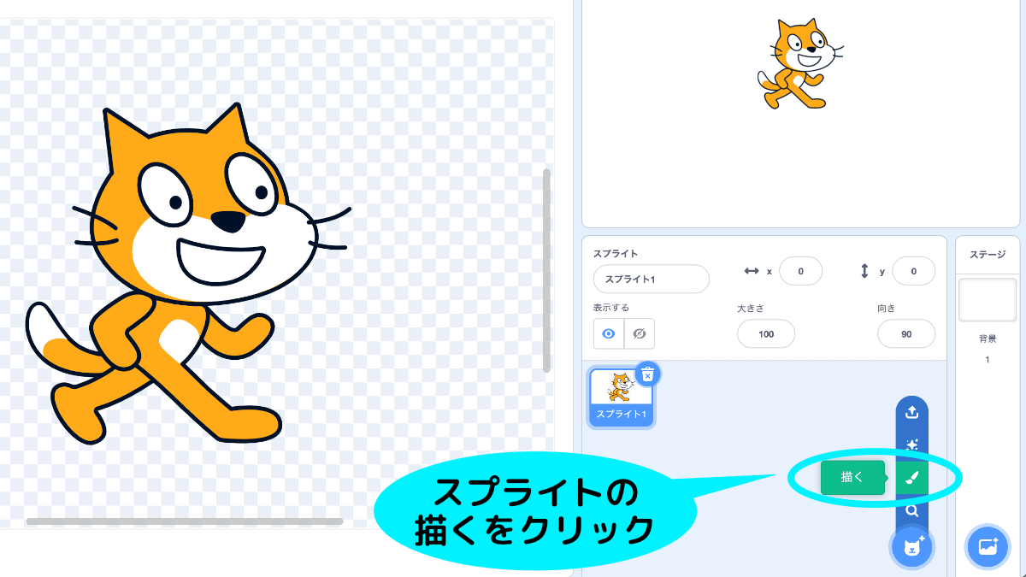Screen dimensions: 1026x577
Task: Click the cat choose-sprite button
Action: [x=912, y=547]
